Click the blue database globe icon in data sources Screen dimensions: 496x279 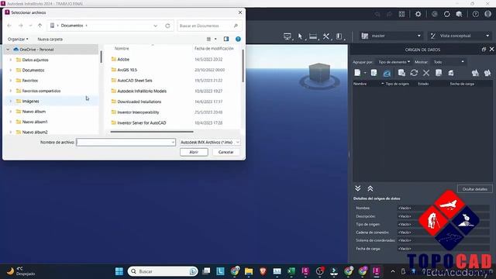pos(387,74)
